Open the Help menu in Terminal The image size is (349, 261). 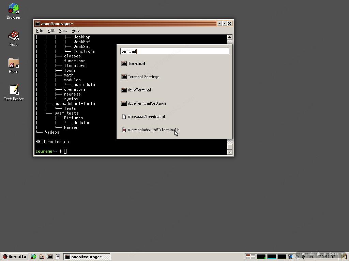75,31
